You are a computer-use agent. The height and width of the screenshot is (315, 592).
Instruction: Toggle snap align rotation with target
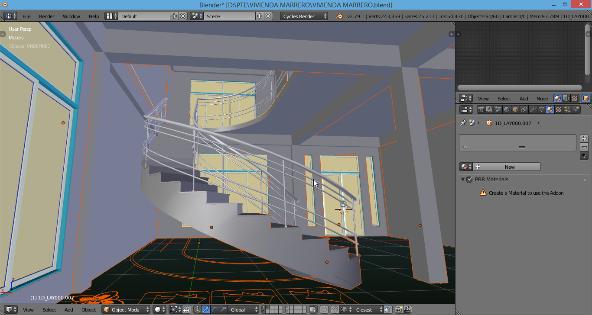[x=388, y=309]
